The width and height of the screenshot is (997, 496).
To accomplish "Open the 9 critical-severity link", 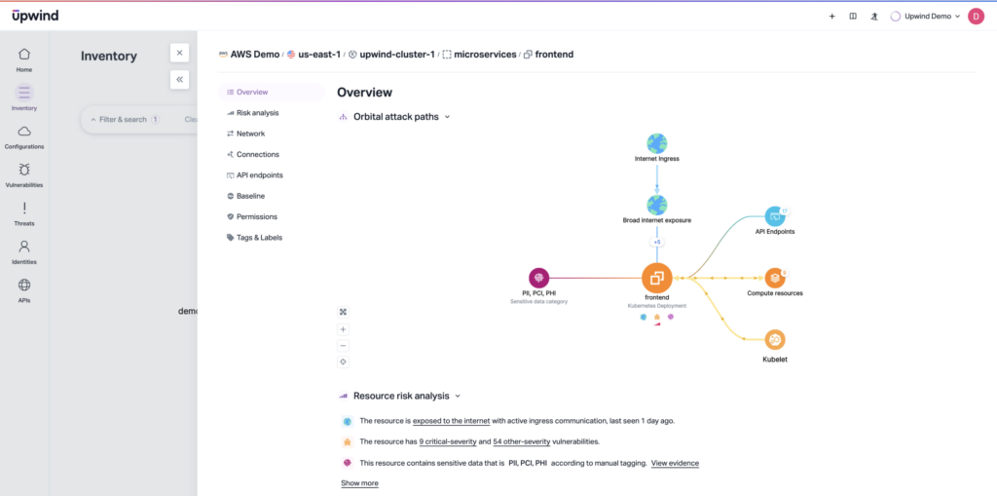I will pyautogui.click(x=447, y=441).
